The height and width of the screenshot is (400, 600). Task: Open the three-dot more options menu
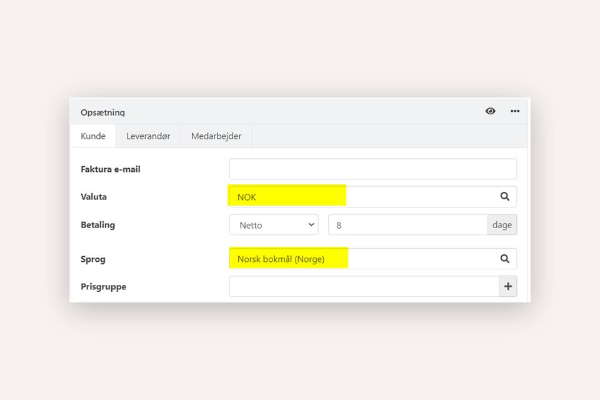tap(514, 111)
